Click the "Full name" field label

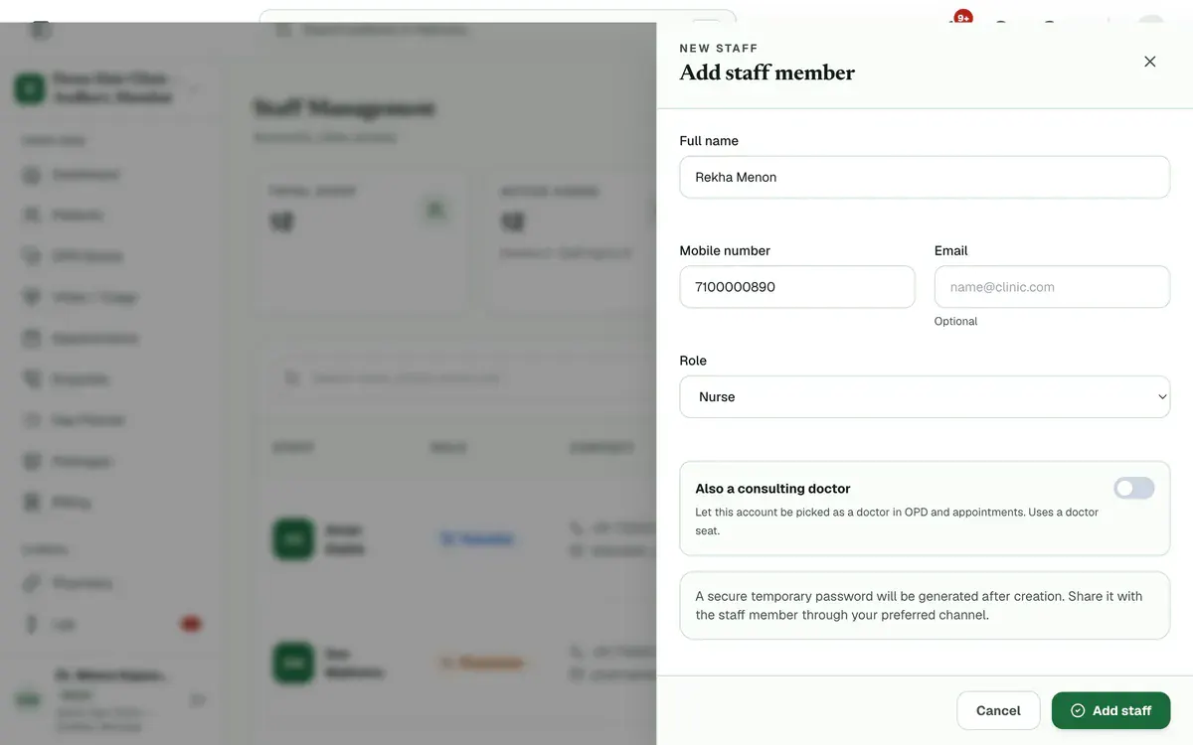pos(709,141)
